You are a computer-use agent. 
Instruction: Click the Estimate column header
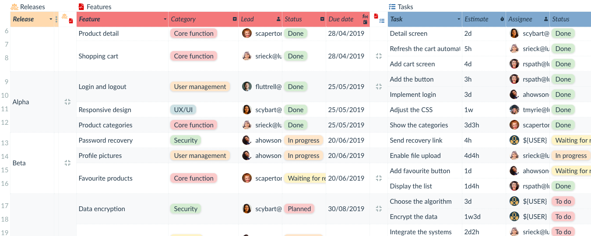(x=484, y=19)
